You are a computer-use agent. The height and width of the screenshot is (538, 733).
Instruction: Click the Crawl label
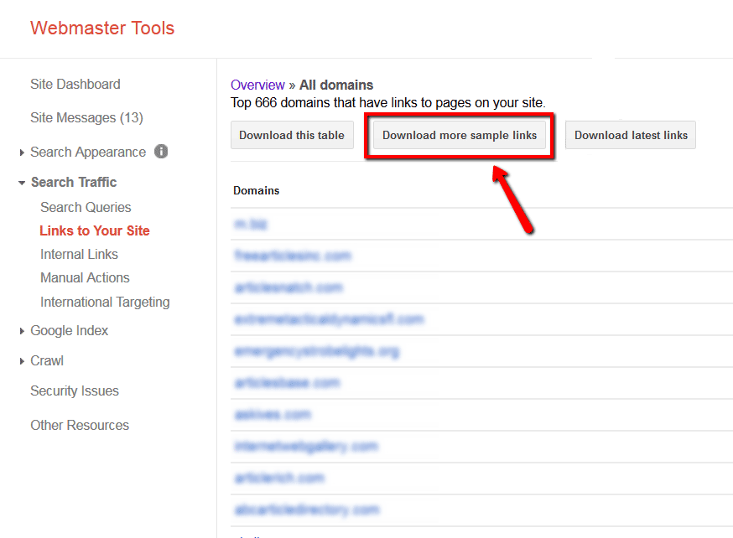pyautogui.click(x=47, y=361)
